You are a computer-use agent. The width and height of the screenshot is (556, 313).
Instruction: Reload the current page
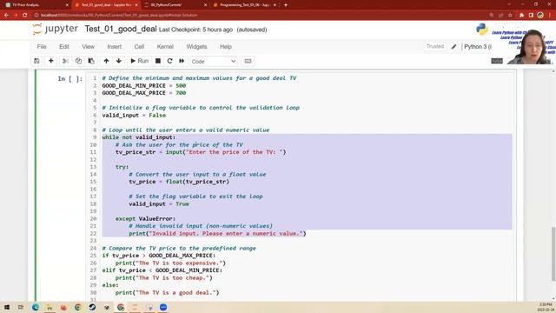(x=25, y=15)
